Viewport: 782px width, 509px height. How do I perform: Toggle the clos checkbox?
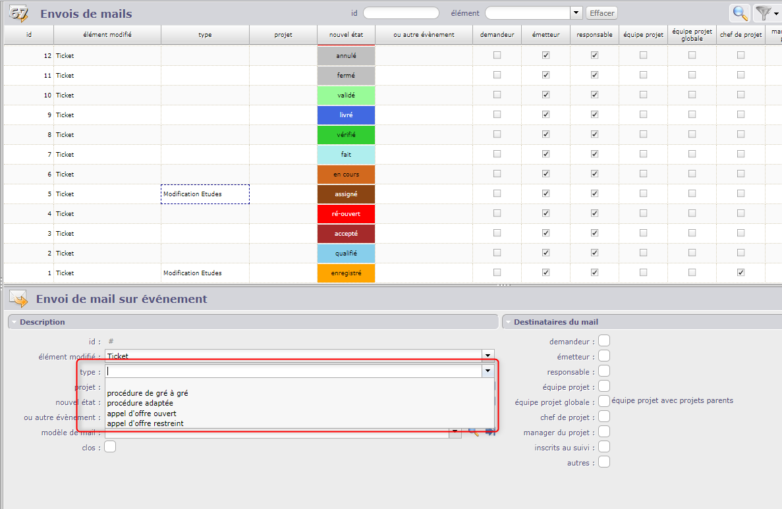[x=110, y=447]
